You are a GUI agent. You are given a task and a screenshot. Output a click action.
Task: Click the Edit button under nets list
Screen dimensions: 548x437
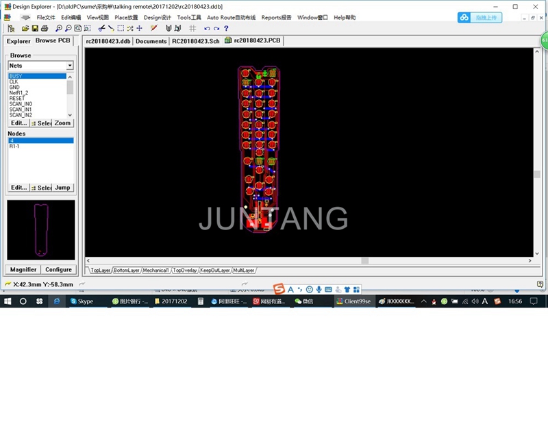coord(19,123)
